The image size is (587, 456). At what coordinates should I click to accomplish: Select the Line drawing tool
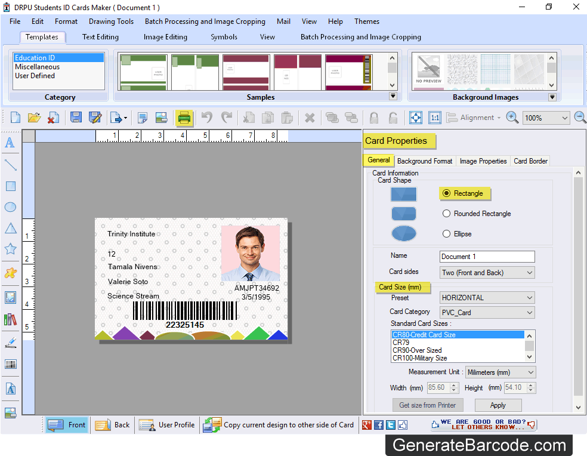[x=10, y=165]
